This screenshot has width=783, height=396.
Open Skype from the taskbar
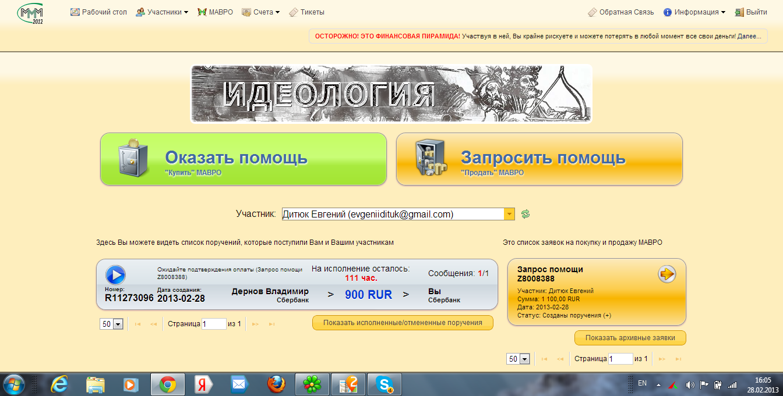click(385, 384)
